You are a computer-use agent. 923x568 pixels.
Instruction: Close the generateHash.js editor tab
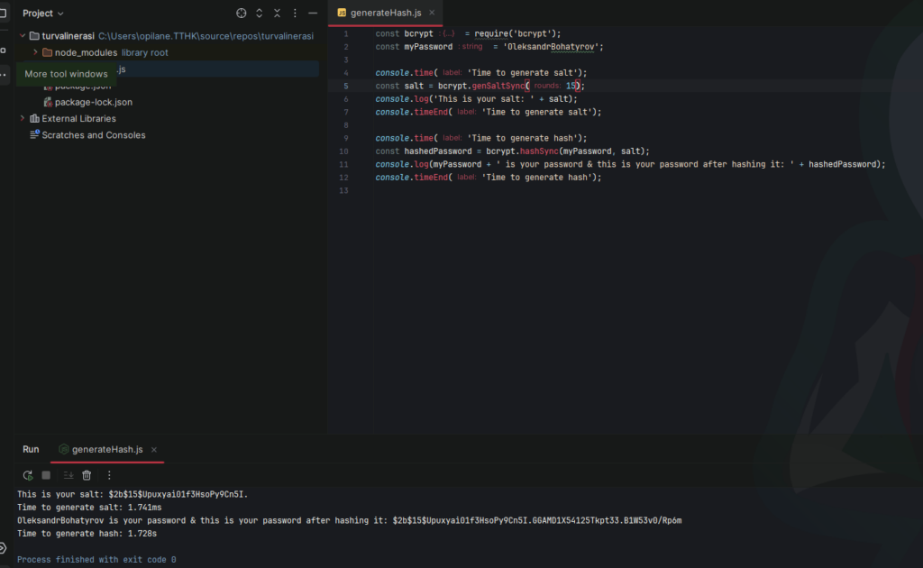pyautogui.click(x=432, y=13)
